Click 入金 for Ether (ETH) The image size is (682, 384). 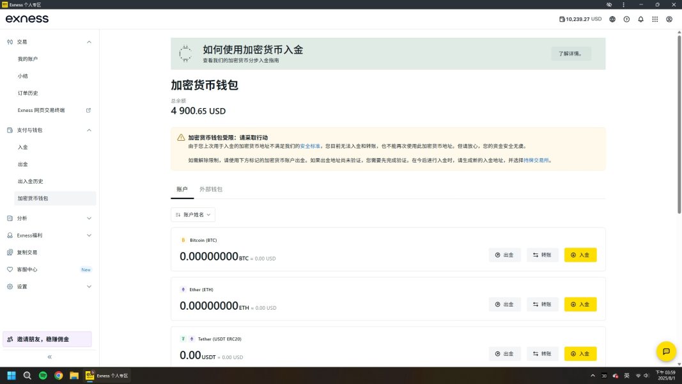(580, 305)
